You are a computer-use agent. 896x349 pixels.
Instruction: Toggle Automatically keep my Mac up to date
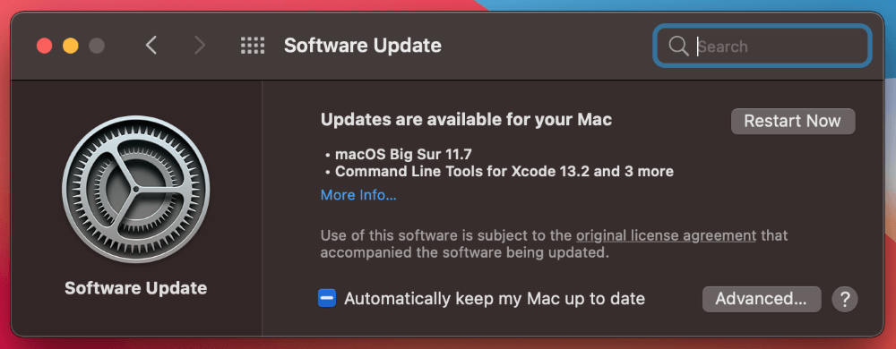click(327, 298)
